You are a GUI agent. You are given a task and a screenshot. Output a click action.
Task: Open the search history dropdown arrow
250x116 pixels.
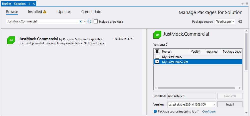(84, 21)
